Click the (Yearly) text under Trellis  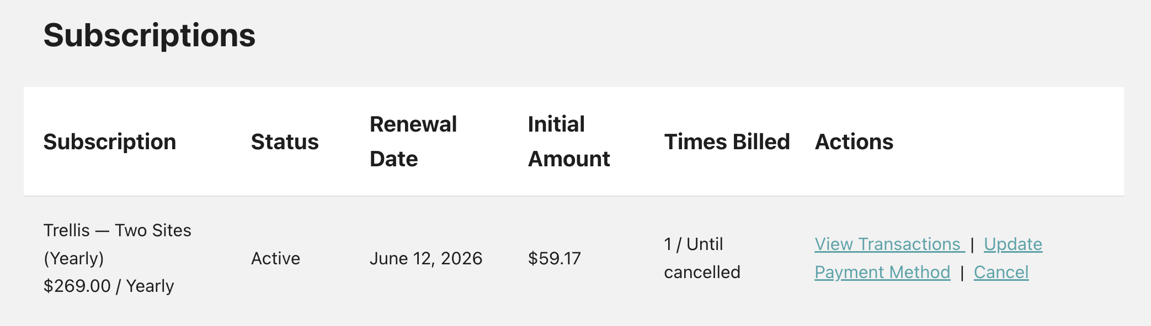[x=74, y=258]
